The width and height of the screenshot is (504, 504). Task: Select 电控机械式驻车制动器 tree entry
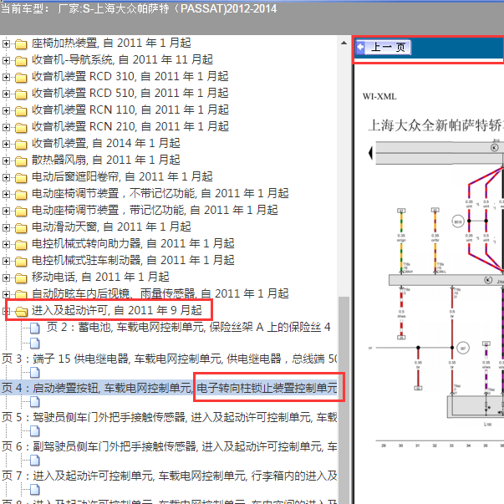point(133,261)
